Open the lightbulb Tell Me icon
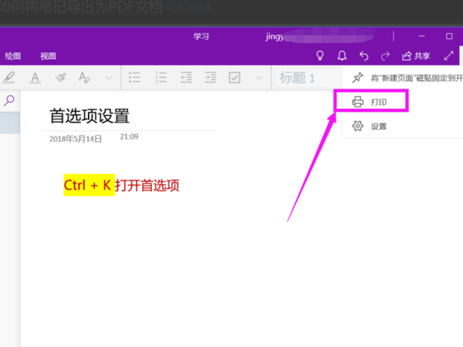463x347 pixels. pyautogui.click(x=320, y=56)
